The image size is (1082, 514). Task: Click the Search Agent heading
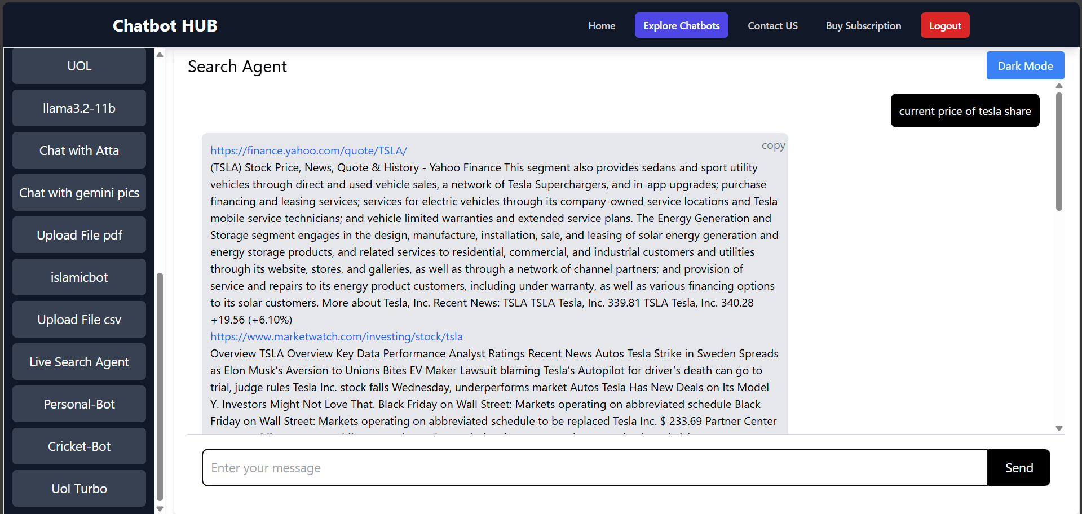tap(237, 67)
